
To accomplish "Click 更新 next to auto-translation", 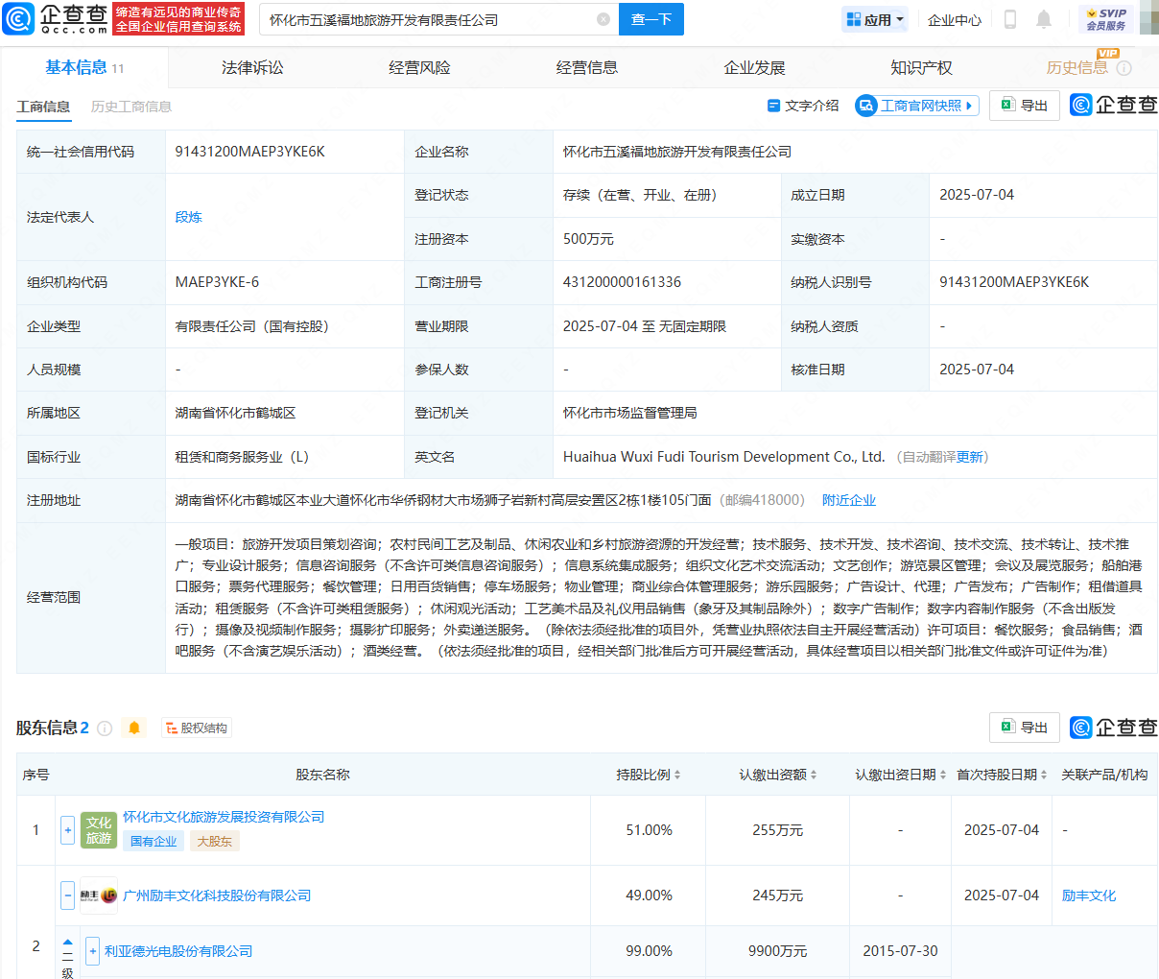I will tap(970, 457).
